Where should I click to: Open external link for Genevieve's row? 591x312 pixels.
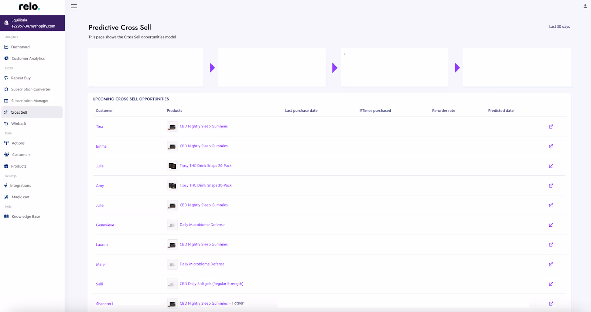coord(551,225)
